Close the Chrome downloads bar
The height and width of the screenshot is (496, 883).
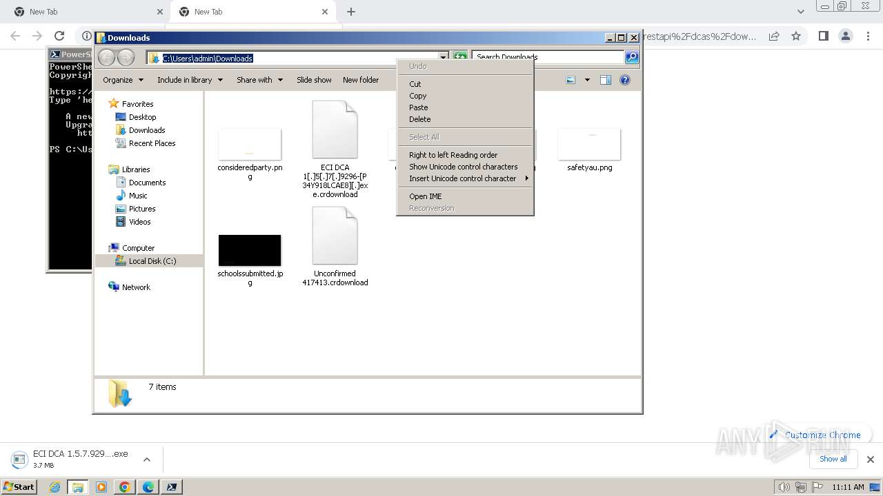coord(870,459)
